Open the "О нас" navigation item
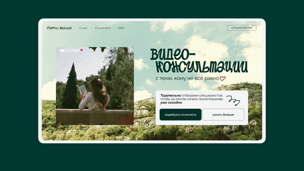304x171 pixels. pyautogui.click(x=83, y=28)
